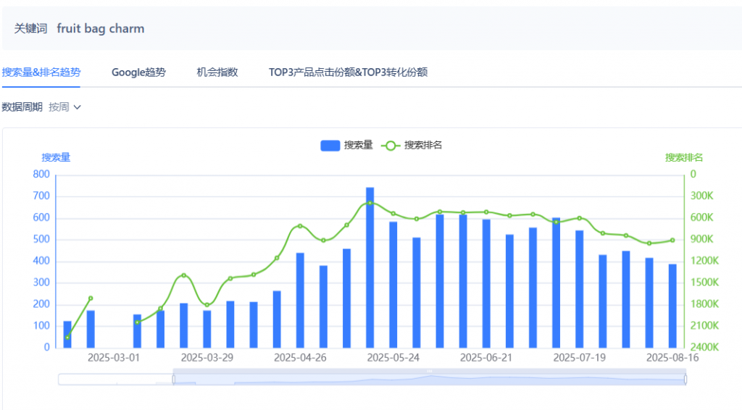Click the last green point near 2025-08-16

pyautogui.click(x=672, y=240)
